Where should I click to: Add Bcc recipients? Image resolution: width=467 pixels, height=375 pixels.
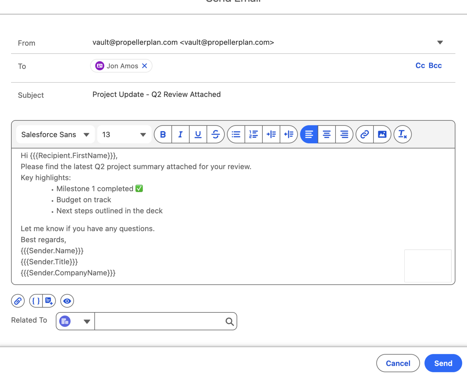click(x=435, y=66)
